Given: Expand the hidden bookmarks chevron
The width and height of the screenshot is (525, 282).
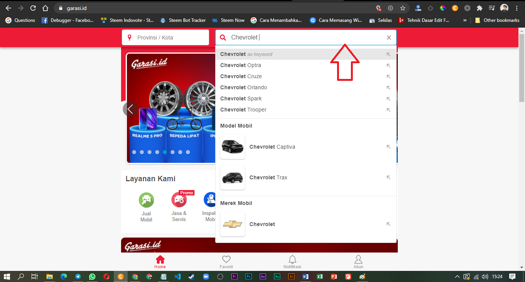Looking at the screenshot, I should click(x=465, y=20).
